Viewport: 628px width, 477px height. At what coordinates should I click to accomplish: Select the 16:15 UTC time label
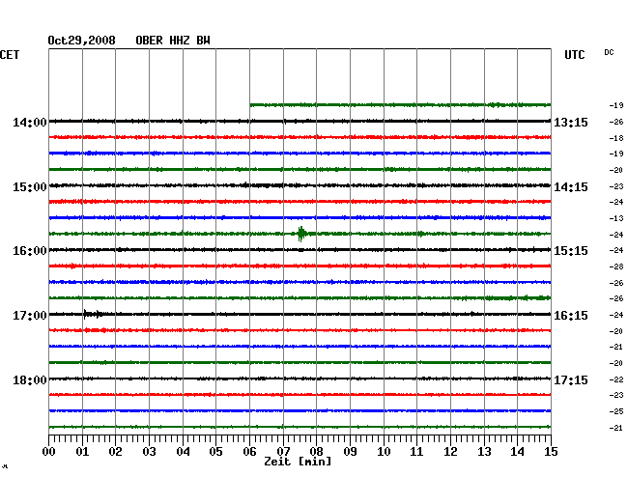(571, 316)
